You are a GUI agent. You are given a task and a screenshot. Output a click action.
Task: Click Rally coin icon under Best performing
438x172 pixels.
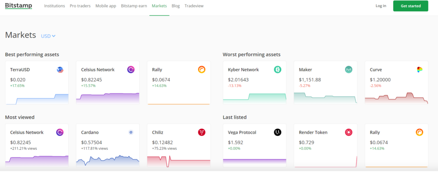pos(202,69)
